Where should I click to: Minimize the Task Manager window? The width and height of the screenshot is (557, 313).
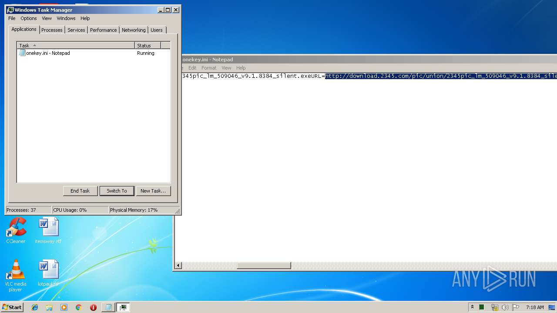tap(161, 10)
